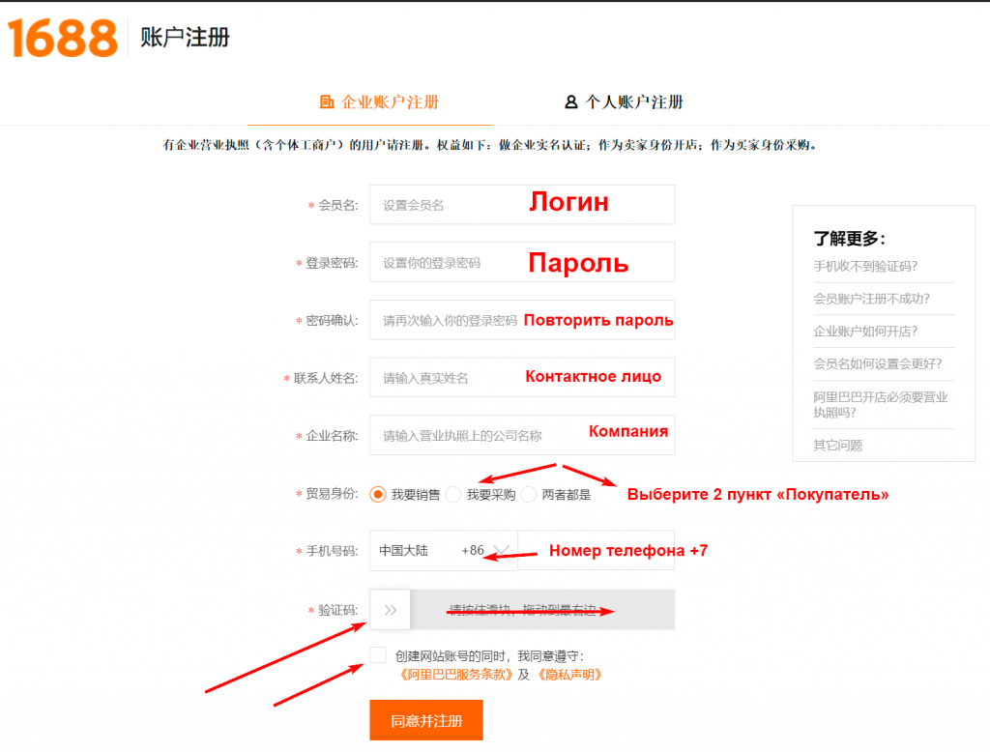The image size is (990, 752).
Task: Click the 企业名称 company name field
Action: pyautogui.click(x=522, y=435)
